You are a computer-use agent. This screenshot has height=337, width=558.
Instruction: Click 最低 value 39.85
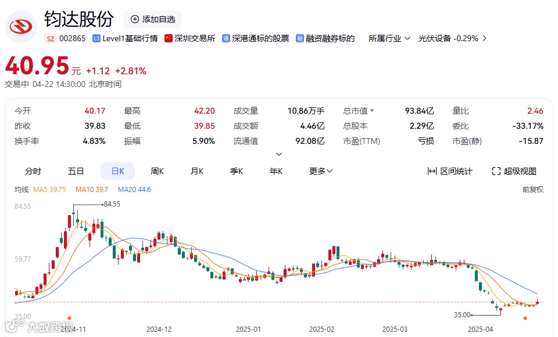(x=204, y=126)
